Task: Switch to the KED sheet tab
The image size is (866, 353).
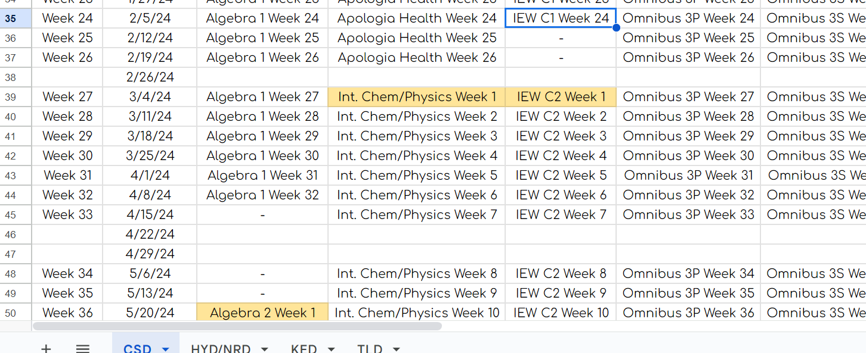Action: [x=304, y=349]
